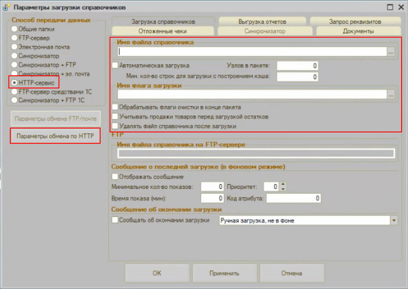
Task: Select the FTP-сервер radio option
Action: (x=15, y=38)
